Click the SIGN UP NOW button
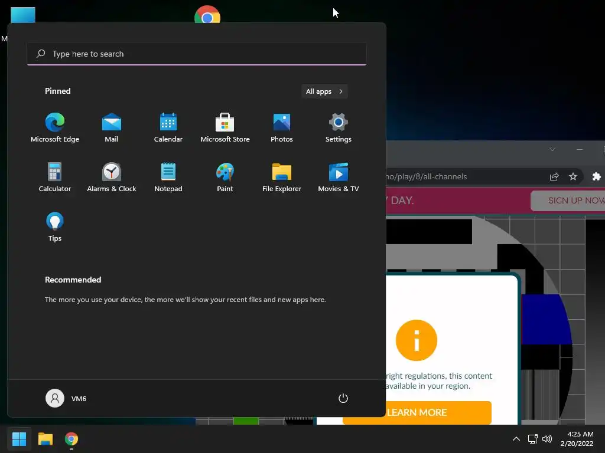605x453 pixels. point(568,201)
